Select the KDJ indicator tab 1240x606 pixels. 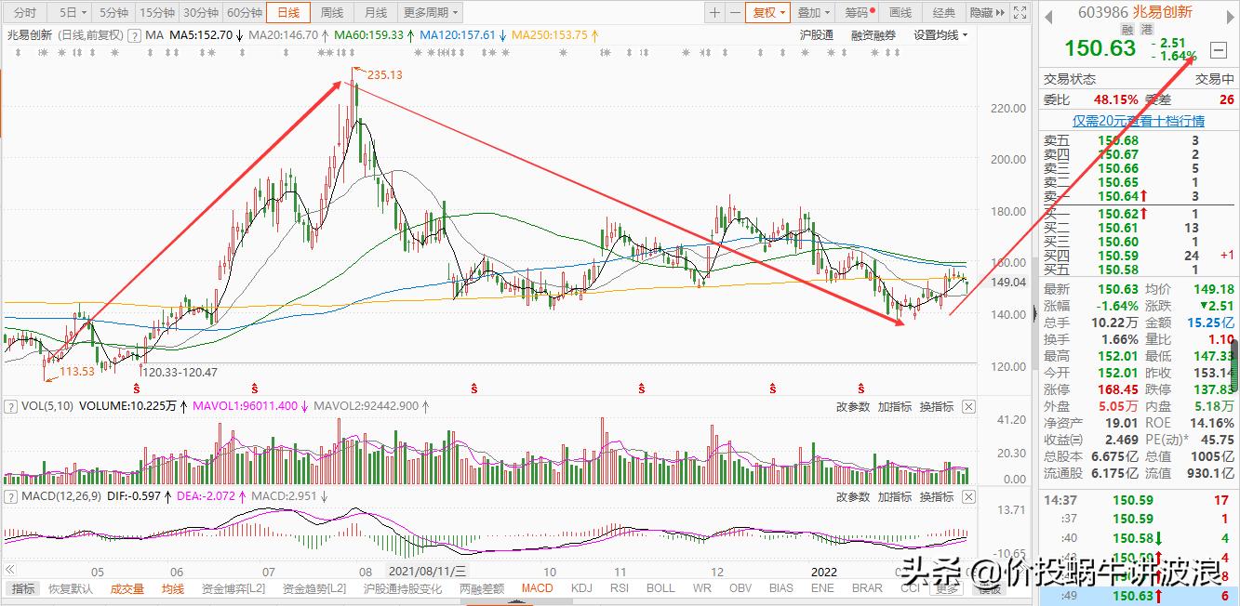581,588
